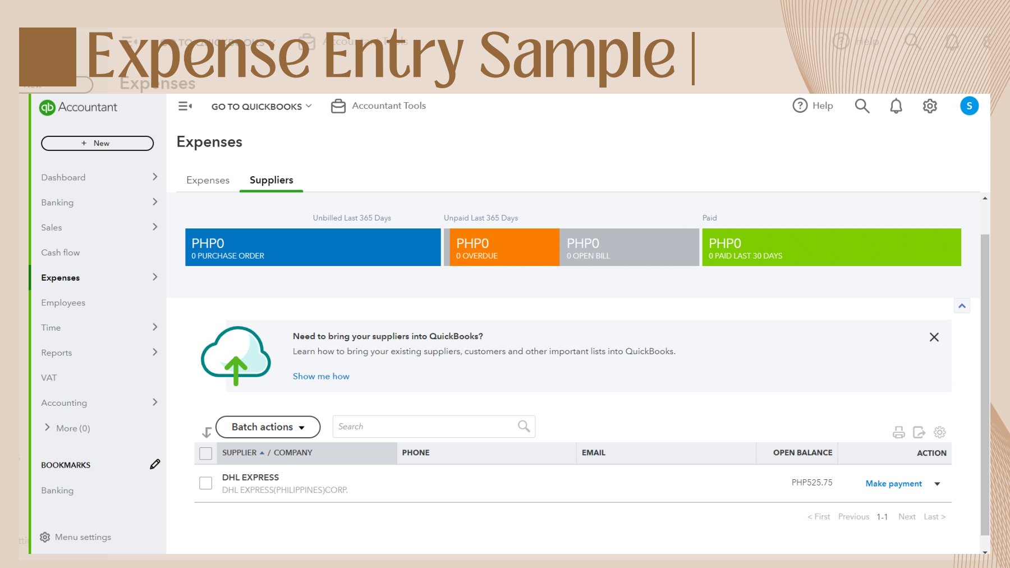Click the PHP525.75 open balance

812,483
